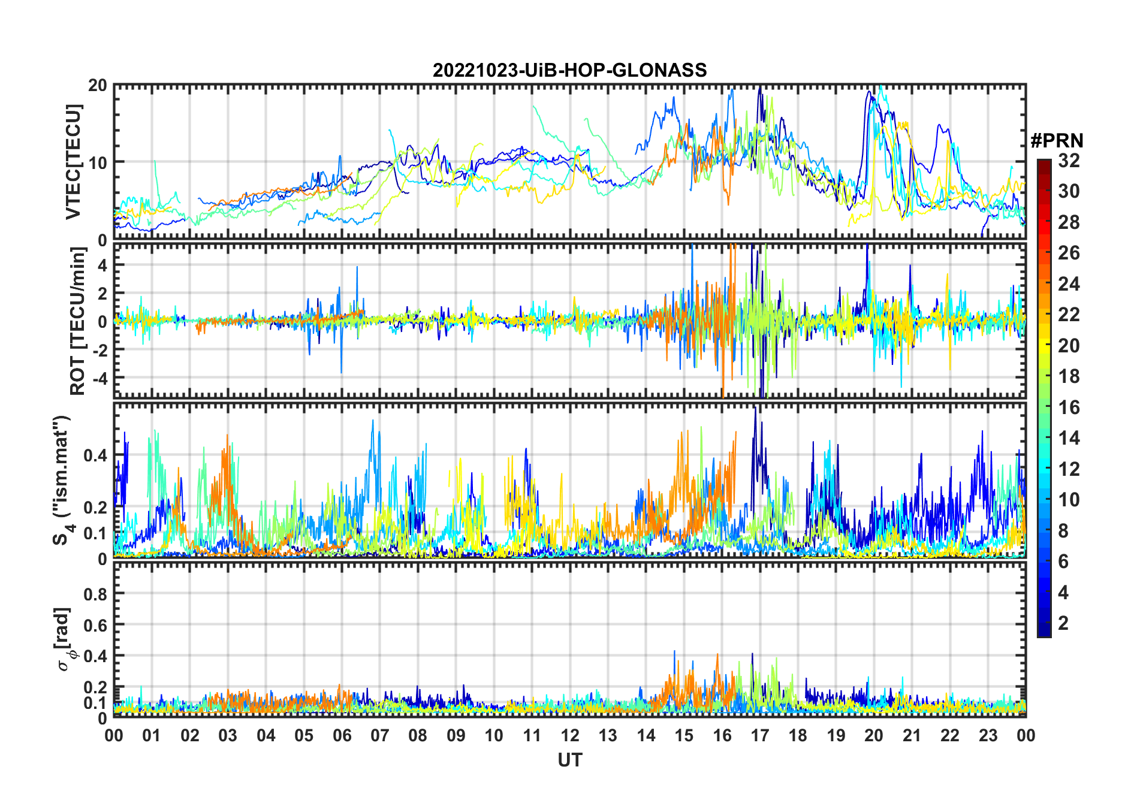The image size is (1140, 797).
Task: Click colorbar tick label 16
Action: coord(1069,407)
